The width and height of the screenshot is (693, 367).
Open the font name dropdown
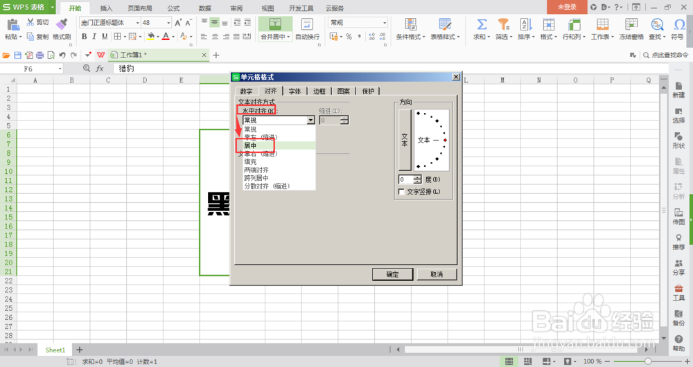pos(137,23)
